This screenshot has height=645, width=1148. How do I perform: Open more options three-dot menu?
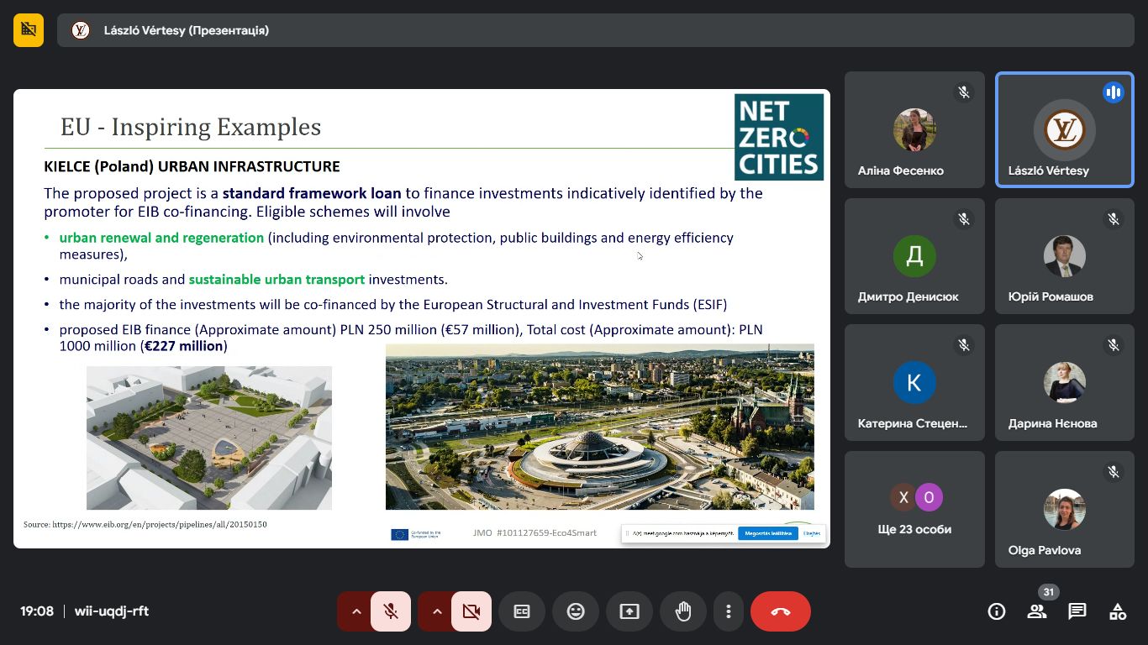click(x=729, y=611)
